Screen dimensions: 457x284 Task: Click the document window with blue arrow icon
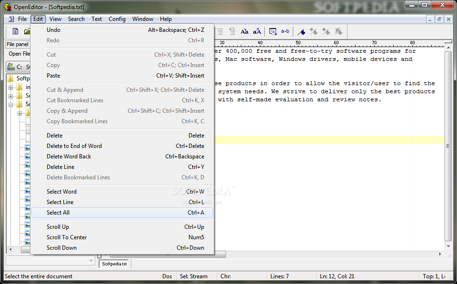point(273,31)
